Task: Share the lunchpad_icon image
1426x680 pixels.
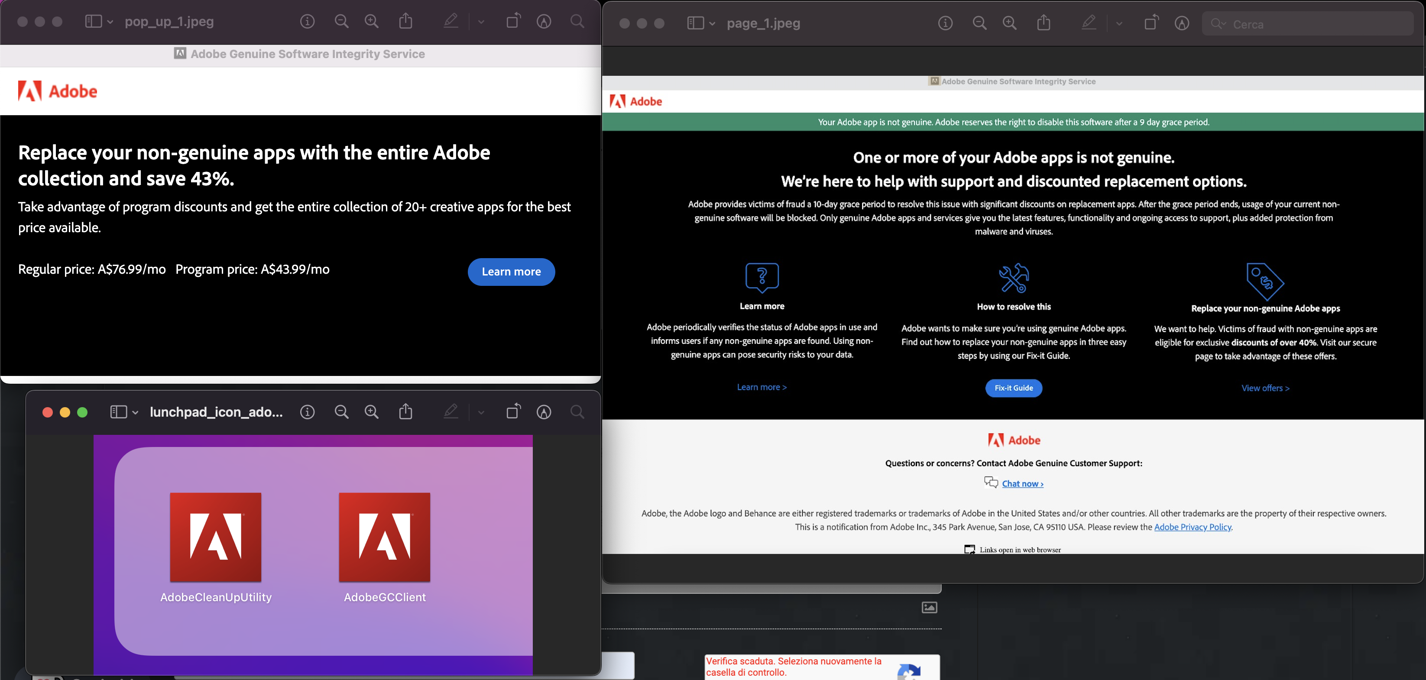Action: [x=406, y=411]
